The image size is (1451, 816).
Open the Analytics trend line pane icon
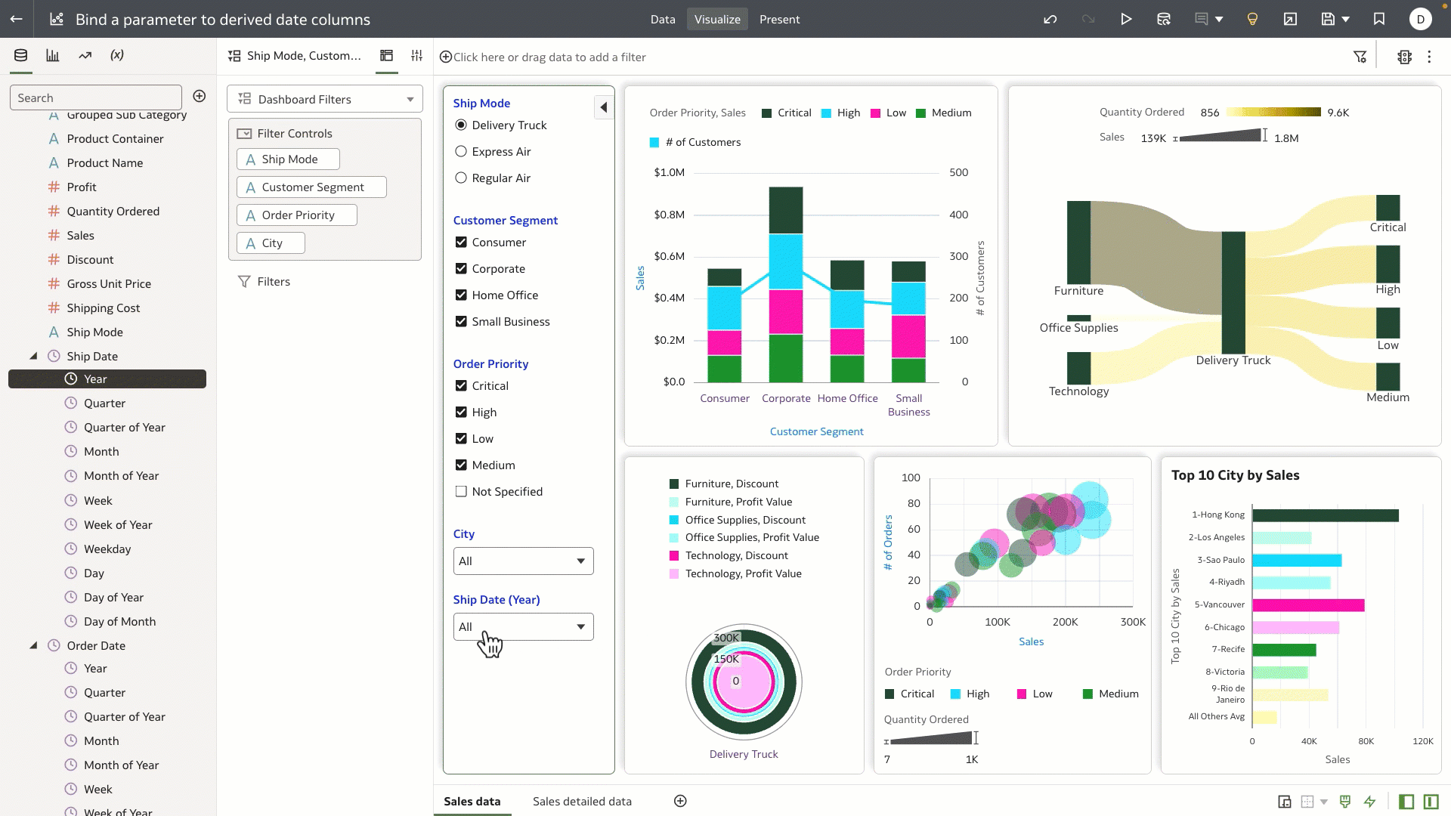[x=85, y=55]
